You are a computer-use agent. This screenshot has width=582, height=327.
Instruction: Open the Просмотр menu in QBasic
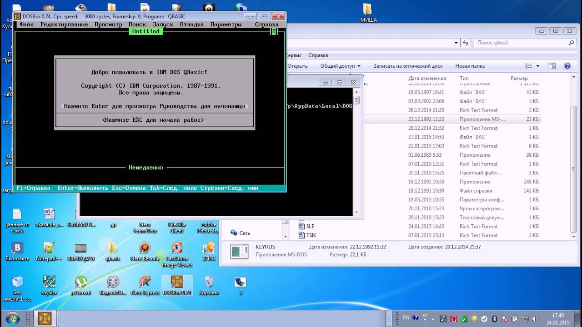108,25
